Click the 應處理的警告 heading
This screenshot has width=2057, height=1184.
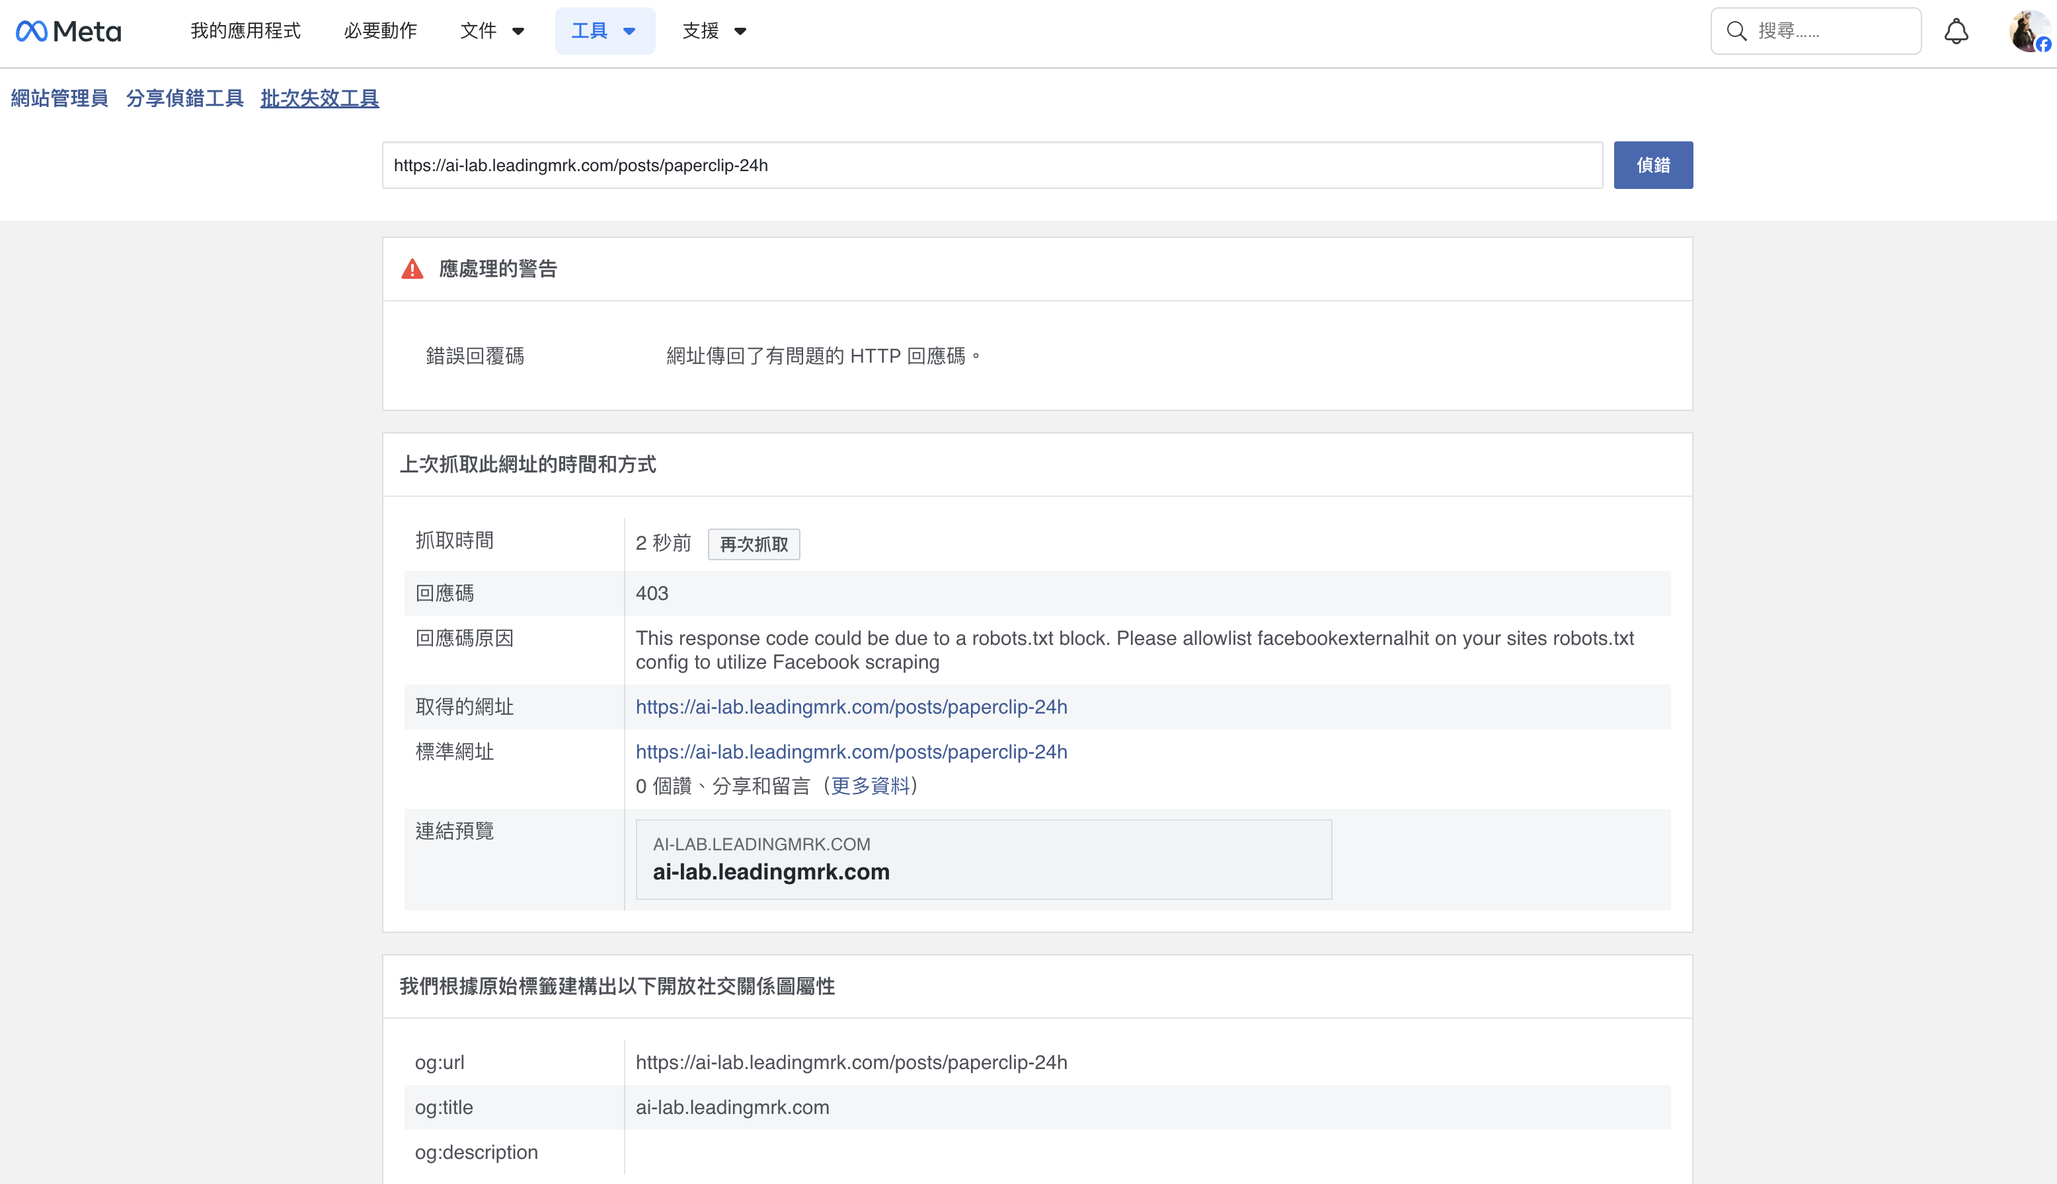(498, 269)
